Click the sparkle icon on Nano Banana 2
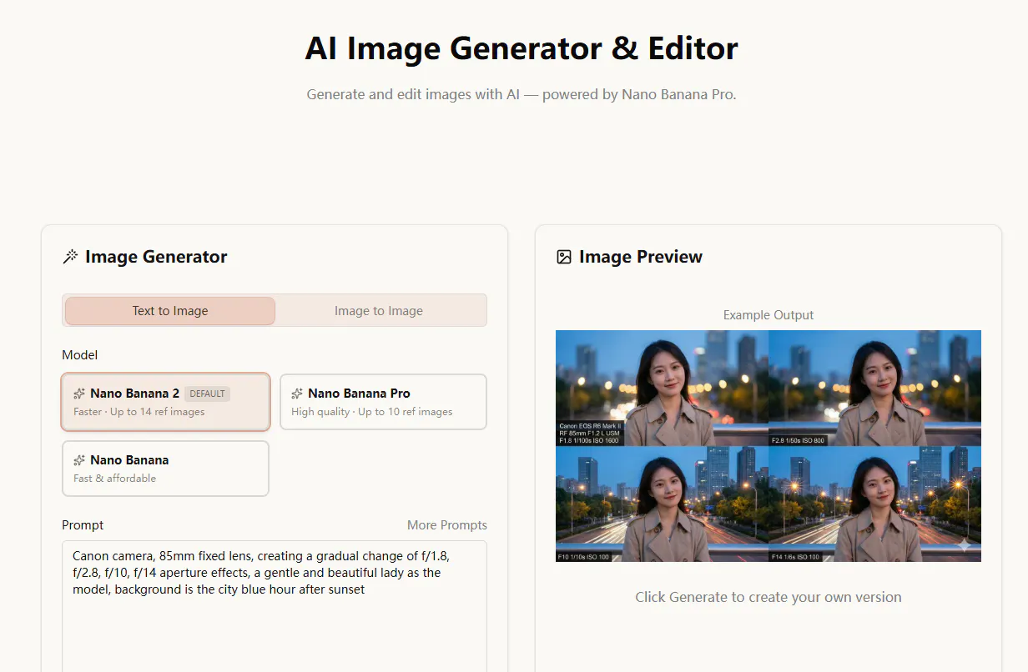The image size is (1028, 672). tap(79, 394)
